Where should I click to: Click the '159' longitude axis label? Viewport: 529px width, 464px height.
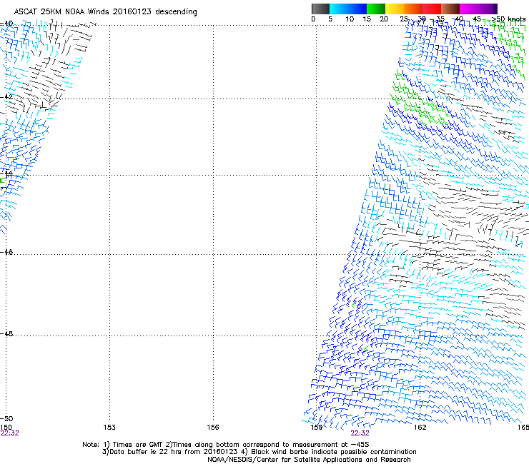[317, 428]
